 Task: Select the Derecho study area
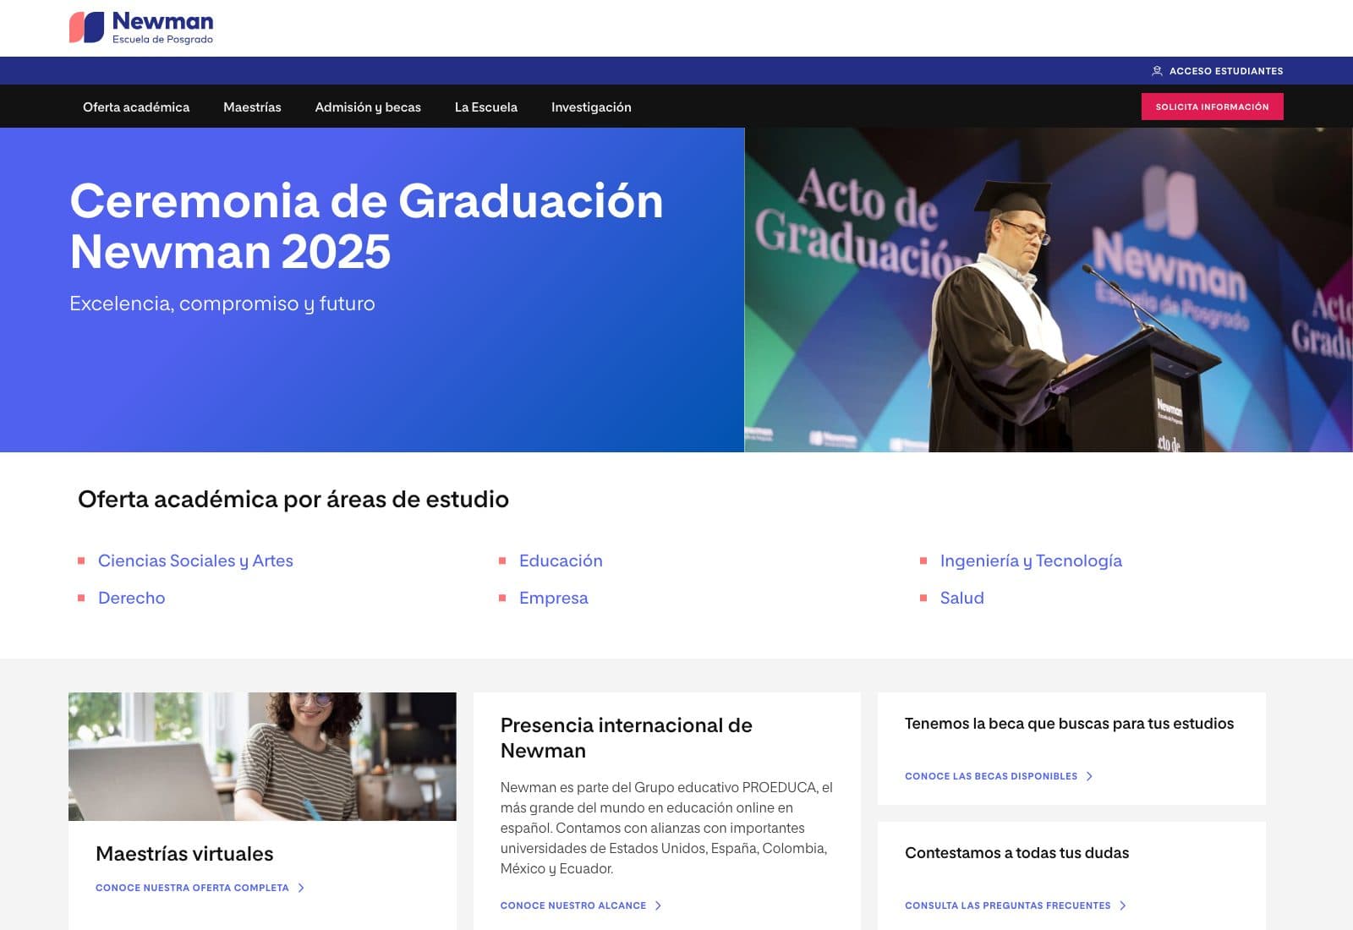[x=132, y=598]
